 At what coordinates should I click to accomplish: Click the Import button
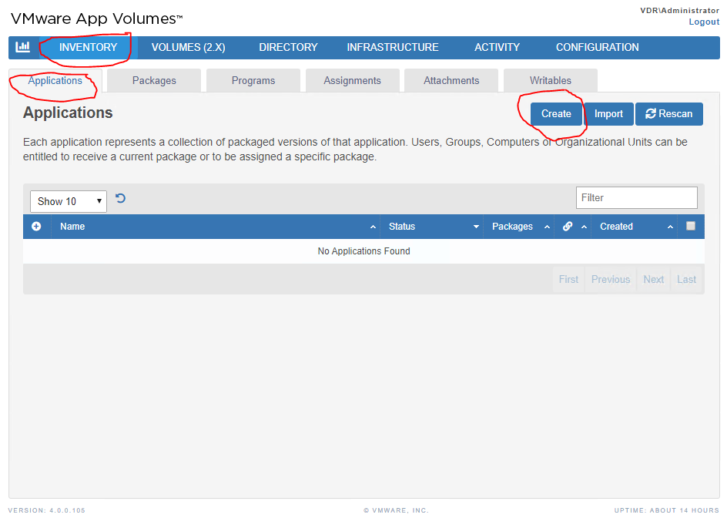608,114
